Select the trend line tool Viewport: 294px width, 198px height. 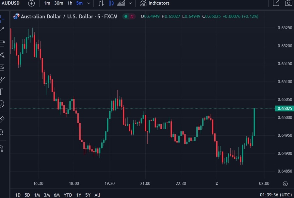pos(2,29)
